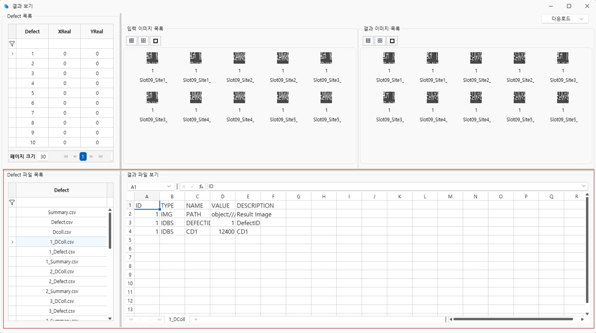Open the A1 name box dropdown
The width and height of the screenshot is (596, 333).
click(169, 187)
